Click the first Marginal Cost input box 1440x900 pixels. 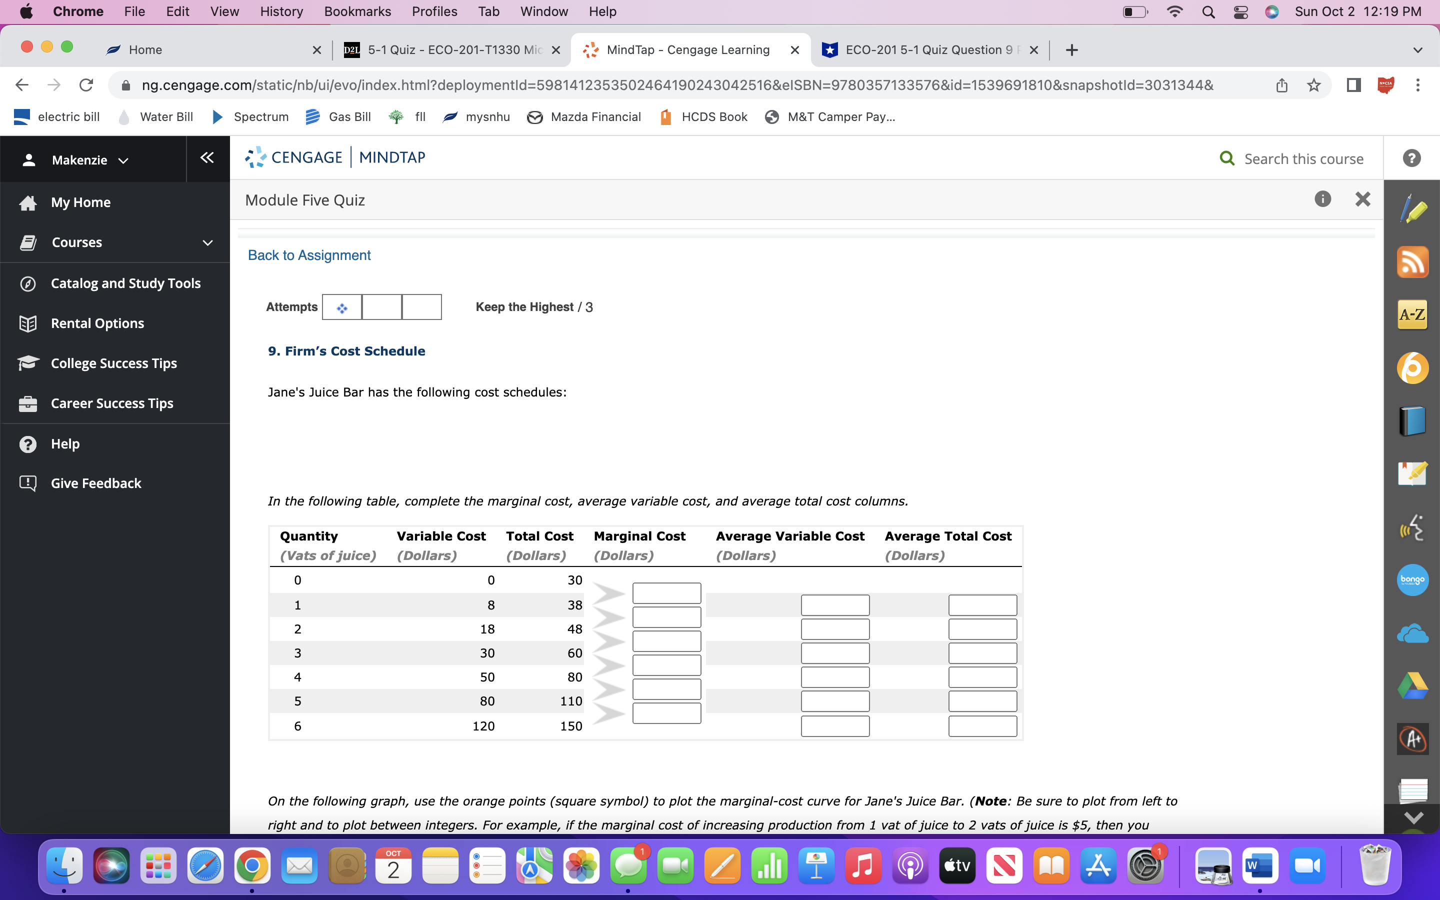click(x=666, y=592)
